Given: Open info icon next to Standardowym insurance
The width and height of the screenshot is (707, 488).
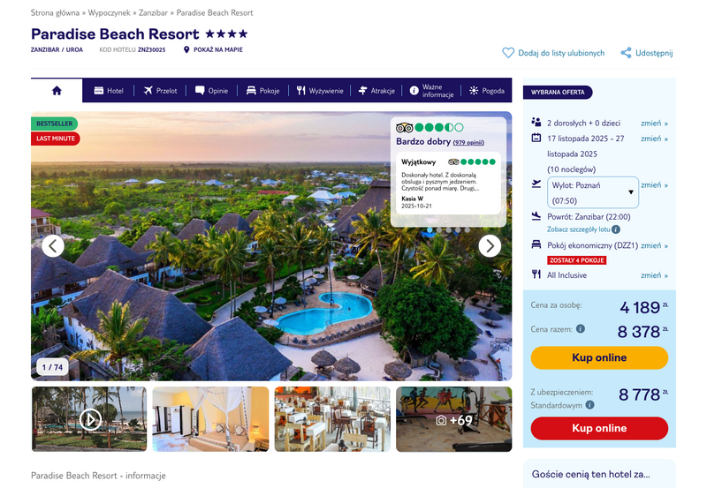Looking at the screenshot, I should click(x=589, y=405).
